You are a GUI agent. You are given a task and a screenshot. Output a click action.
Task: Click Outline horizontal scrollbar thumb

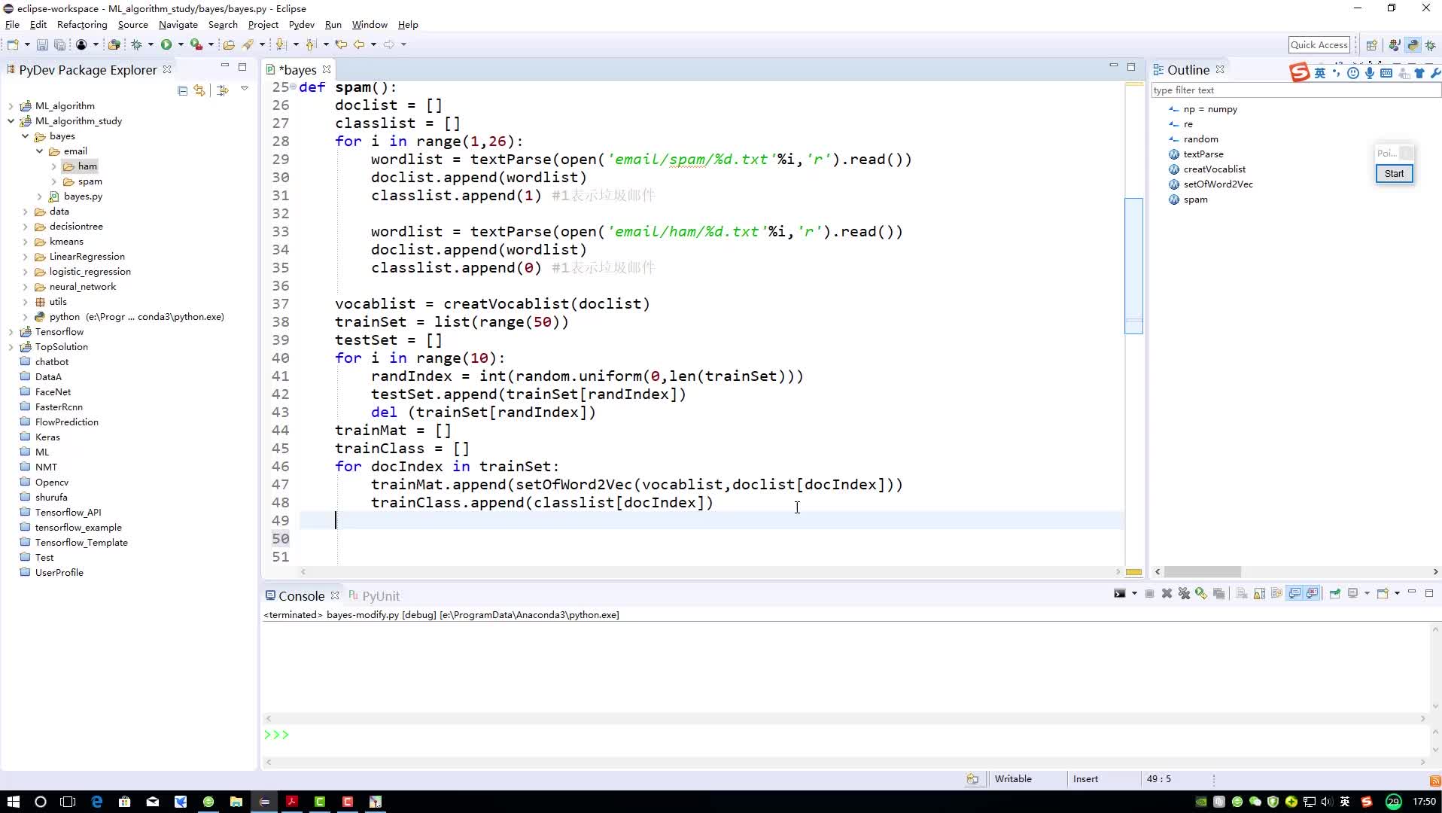point(1203,572)
